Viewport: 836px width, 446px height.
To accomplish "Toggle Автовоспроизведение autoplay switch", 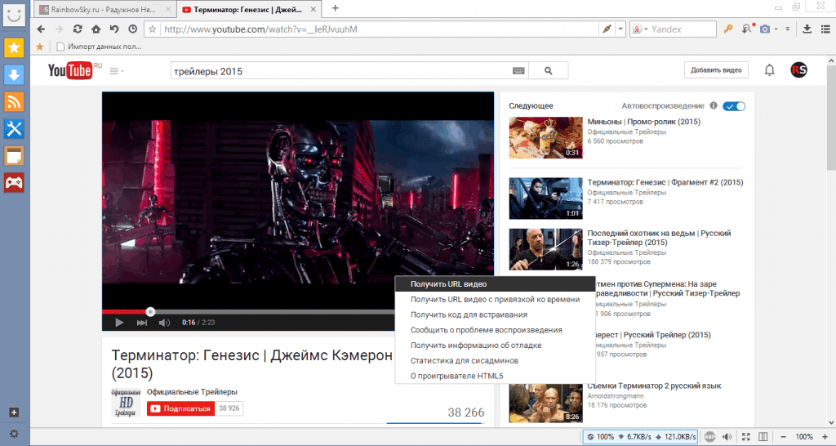I will pos(734,106).
